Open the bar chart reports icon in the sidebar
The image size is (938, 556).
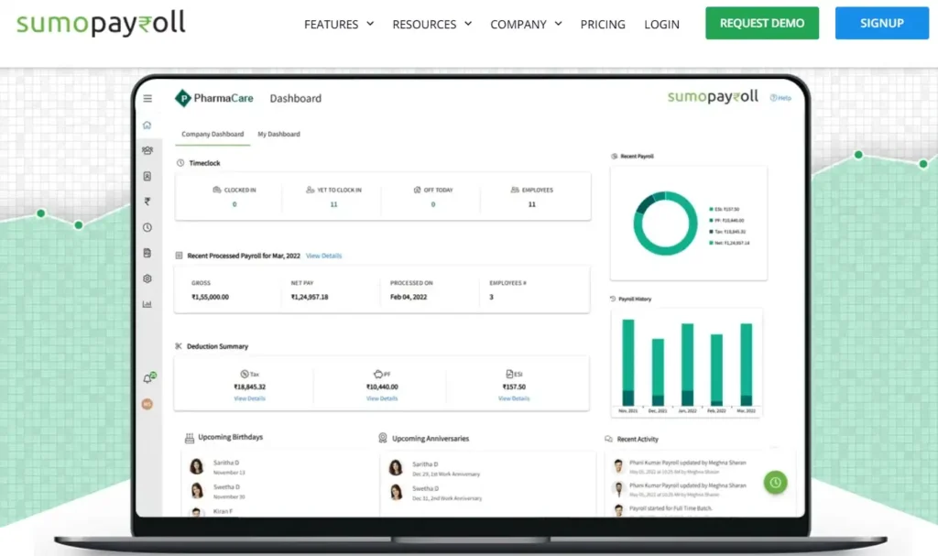(147, 304)
